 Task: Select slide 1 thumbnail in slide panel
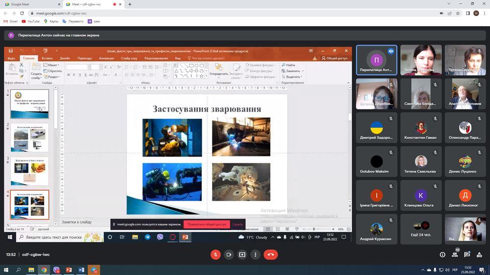[x=29, y=104]
